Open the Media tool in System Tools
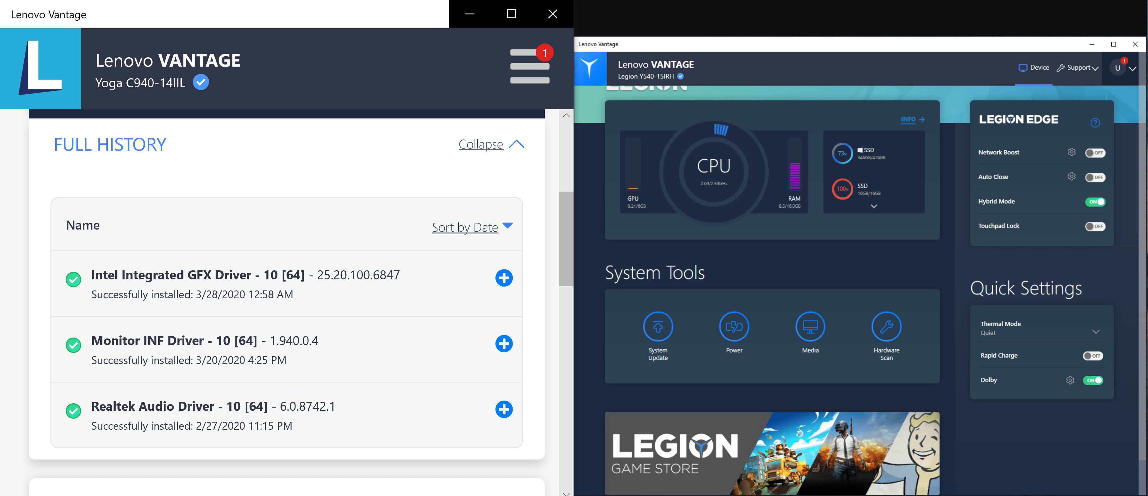The height and width of the screenshot is (496, 1148). click(810, 326)
